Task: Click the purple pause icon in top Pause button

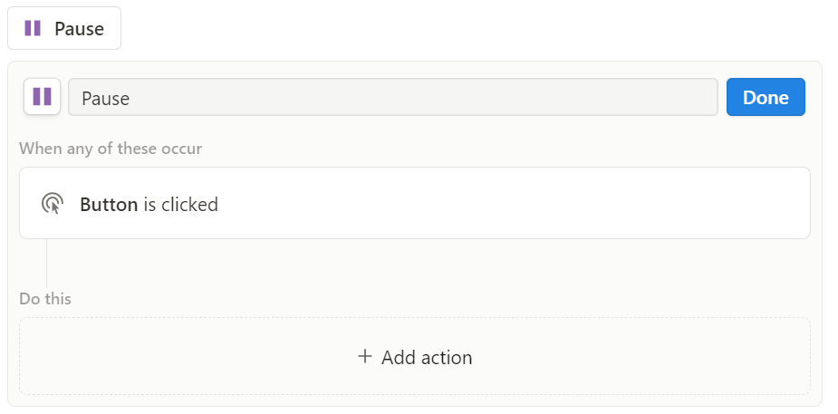Action: 33,28
